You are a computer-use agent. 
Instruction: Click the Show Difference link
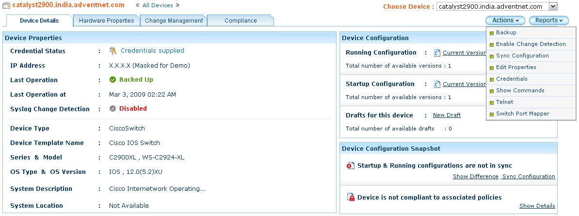[x=475, y=176]
